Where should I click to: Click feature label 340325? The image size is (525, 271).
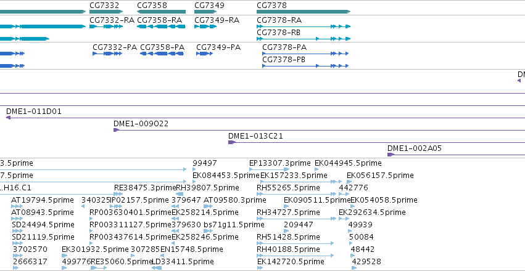click(x=96, y=201)
